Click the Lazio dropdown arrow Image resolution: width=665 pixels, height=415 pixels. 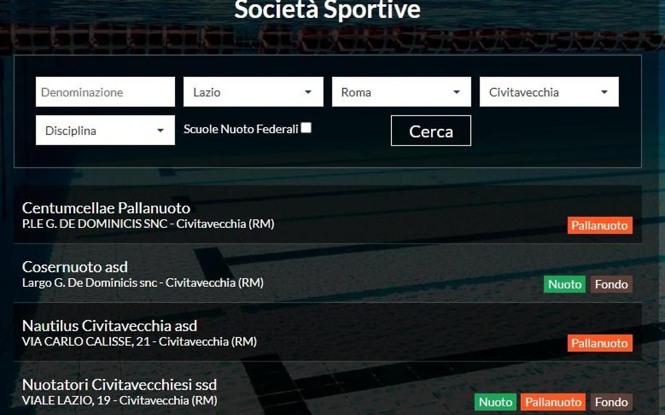tap(309, 92)
